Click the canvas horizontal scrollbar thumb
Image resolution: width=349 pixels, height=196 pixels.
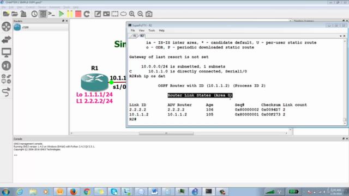[x=166, y=133]
